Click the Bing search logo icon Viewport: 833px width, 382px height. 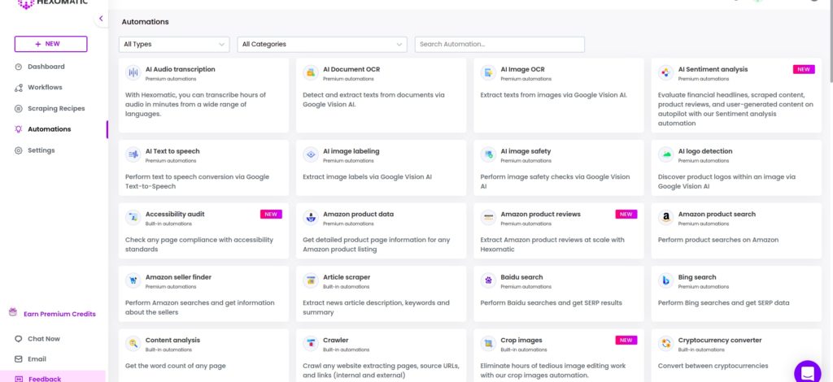(665, 280)
